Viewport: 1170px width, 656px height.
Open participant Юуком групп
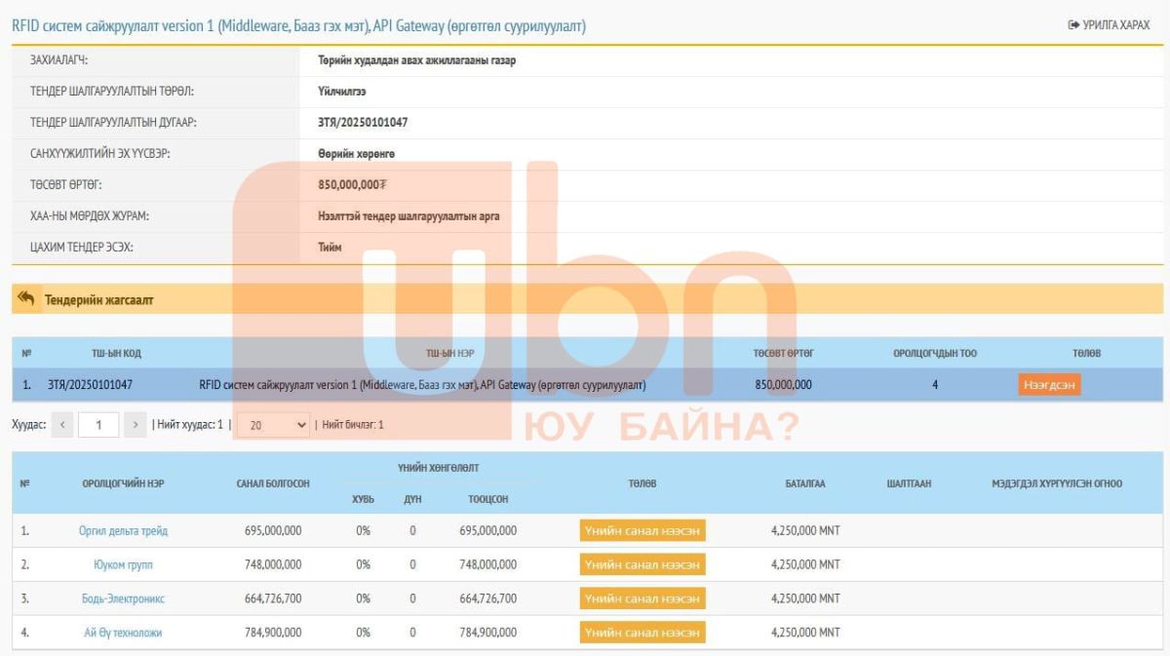click(123, 565)
